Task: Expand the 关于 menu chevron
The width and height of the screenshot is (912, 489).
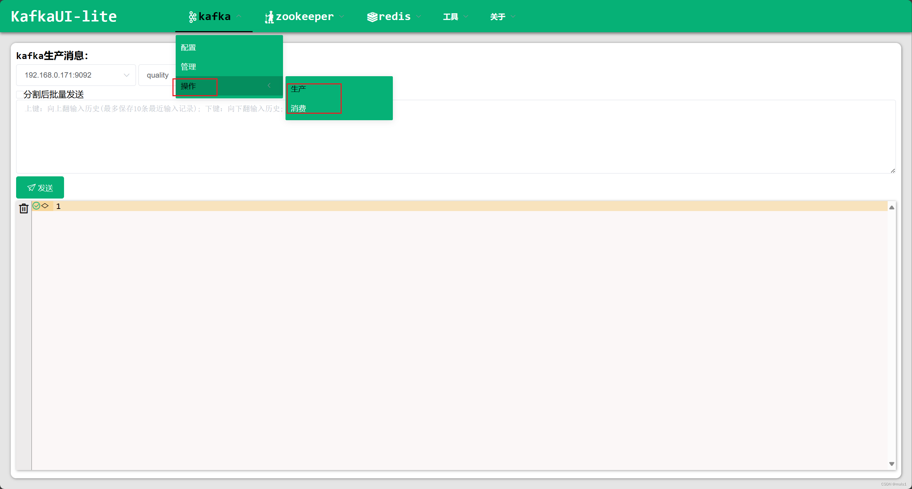Action: [x=513, y=16]
